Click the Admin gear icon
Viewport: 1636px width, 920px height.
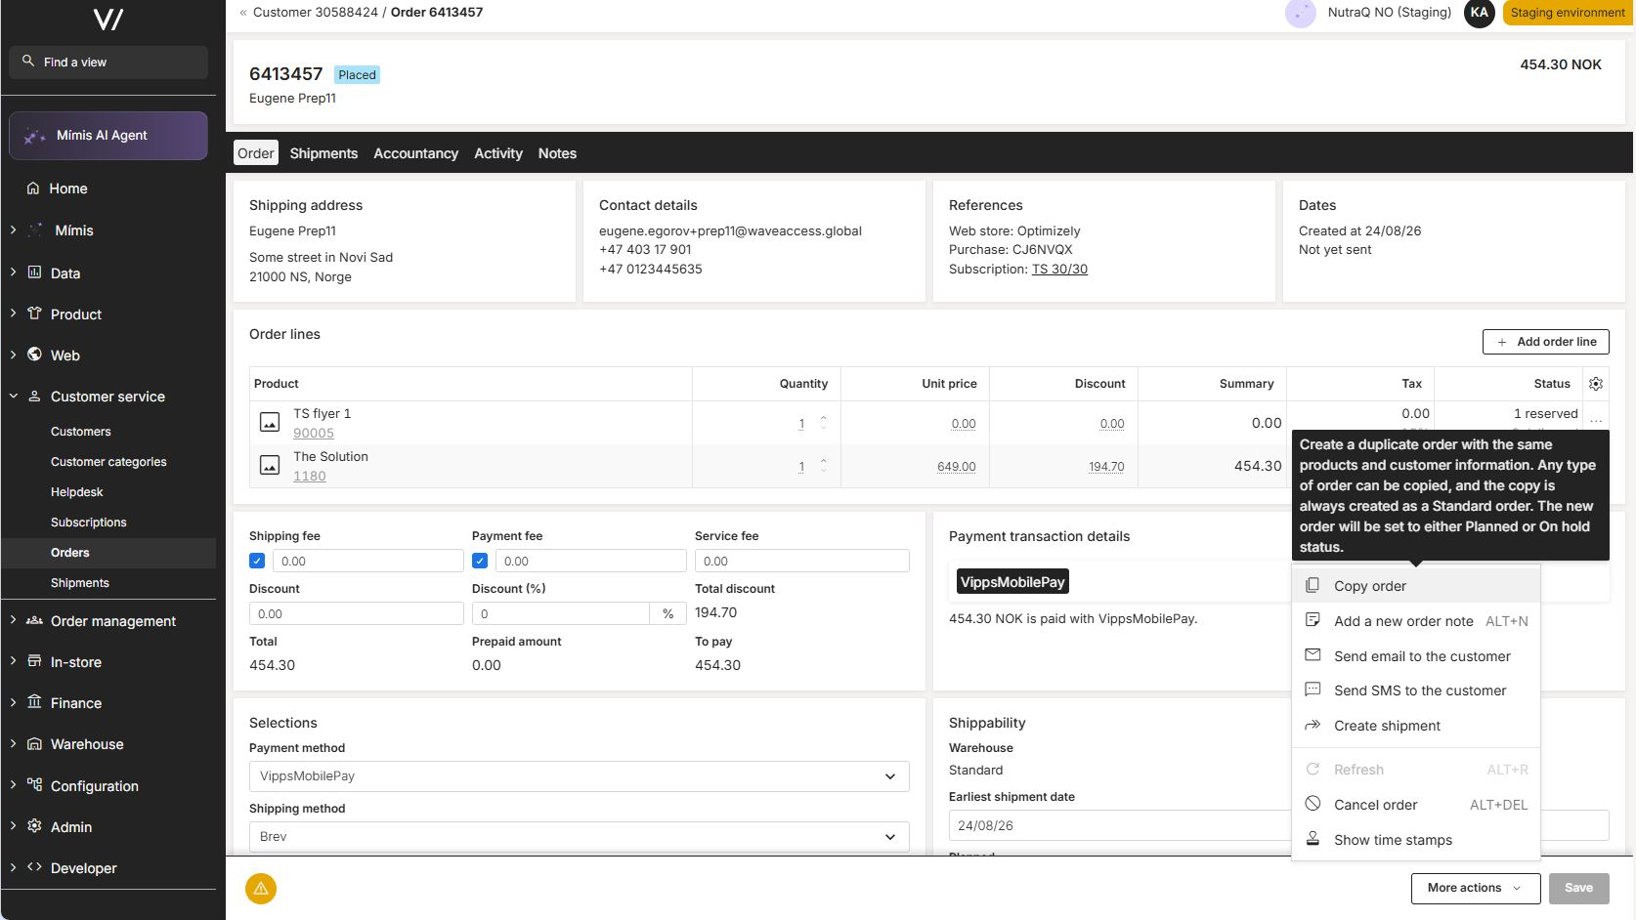click(x=34, y=826)
